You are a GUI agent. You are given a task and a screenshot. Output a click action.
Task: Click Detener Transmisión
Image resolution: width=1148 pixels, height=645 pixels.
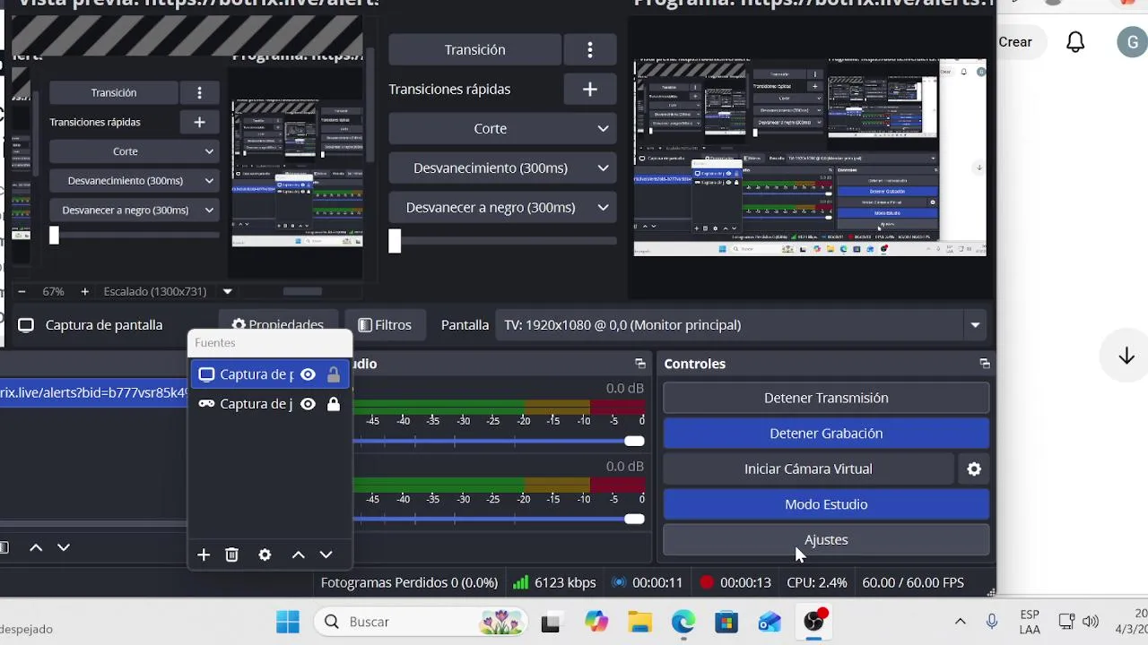click(826, 398)
